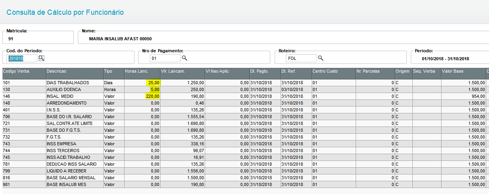Viewport: 489px width, 194px height.
Task: Open the lookup icon beside Cod. do Periodo field
Action: click(41, 58)
